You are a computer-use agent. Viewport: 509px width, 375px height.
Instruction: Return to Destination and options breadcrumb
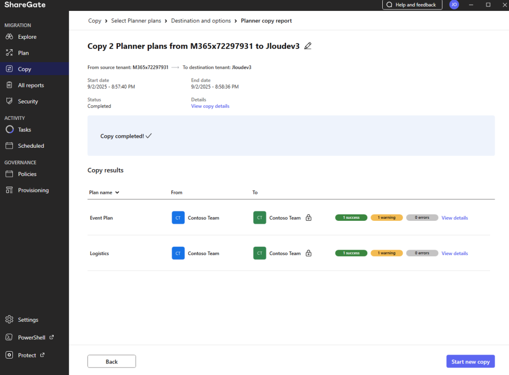tap(201, 21)
